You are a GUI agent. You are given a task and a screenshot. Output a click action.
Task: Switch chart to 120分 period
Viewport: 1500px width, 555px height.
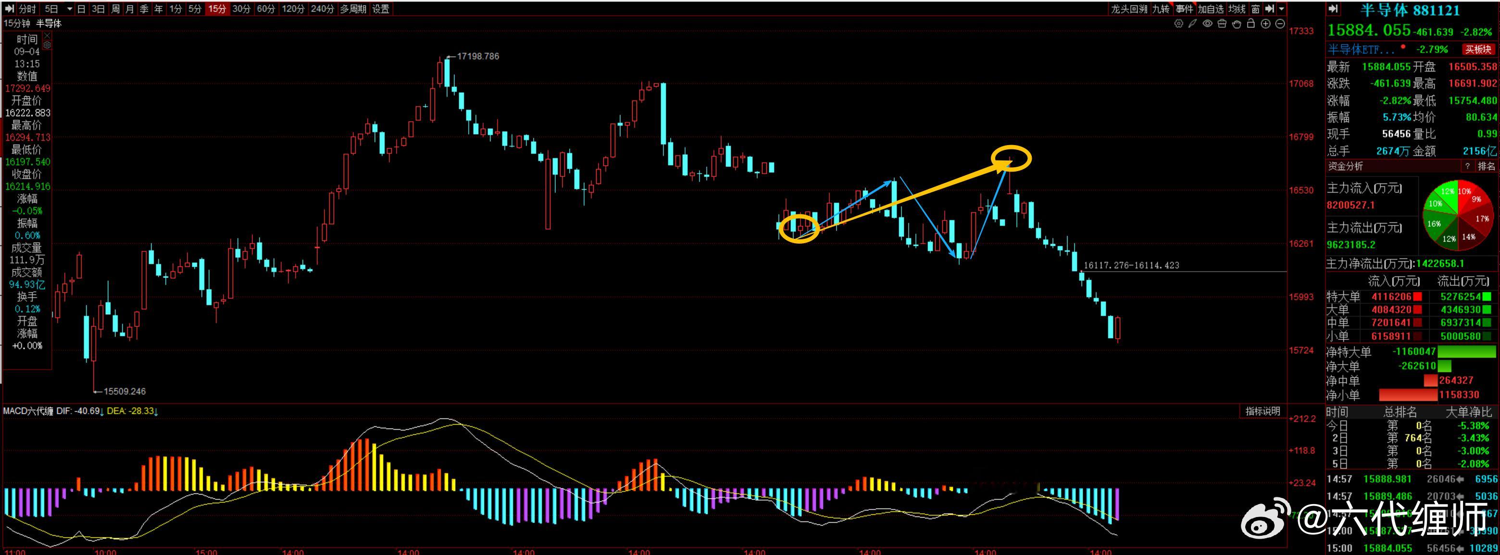tap(293, 9)
